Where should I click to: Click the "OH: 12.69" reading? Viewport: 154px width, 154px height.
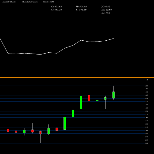(106, 10)
